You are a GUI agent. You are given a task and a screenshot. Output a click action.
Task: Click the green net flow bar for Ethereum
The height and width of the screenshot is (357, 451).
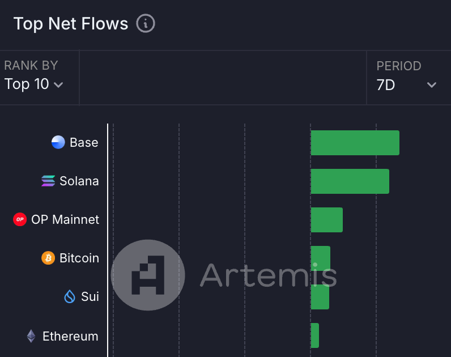pos(315,335)
